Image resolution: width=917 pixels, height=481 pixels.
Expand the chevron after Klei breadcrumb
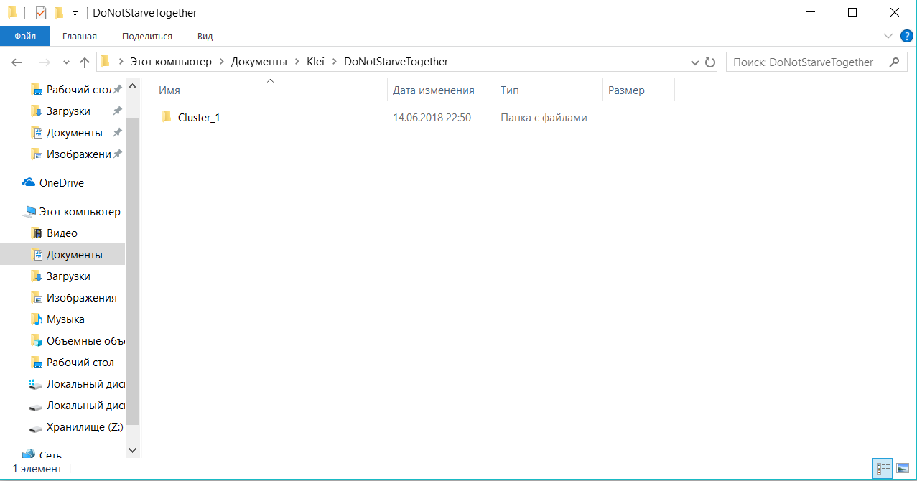coord(335,62)
